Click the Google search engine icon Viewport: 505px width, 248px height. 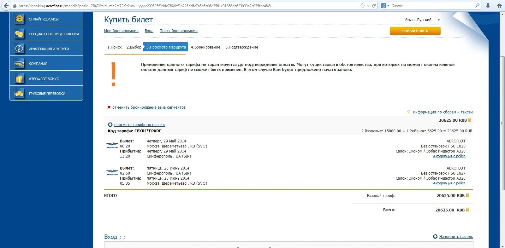point(384,6)
